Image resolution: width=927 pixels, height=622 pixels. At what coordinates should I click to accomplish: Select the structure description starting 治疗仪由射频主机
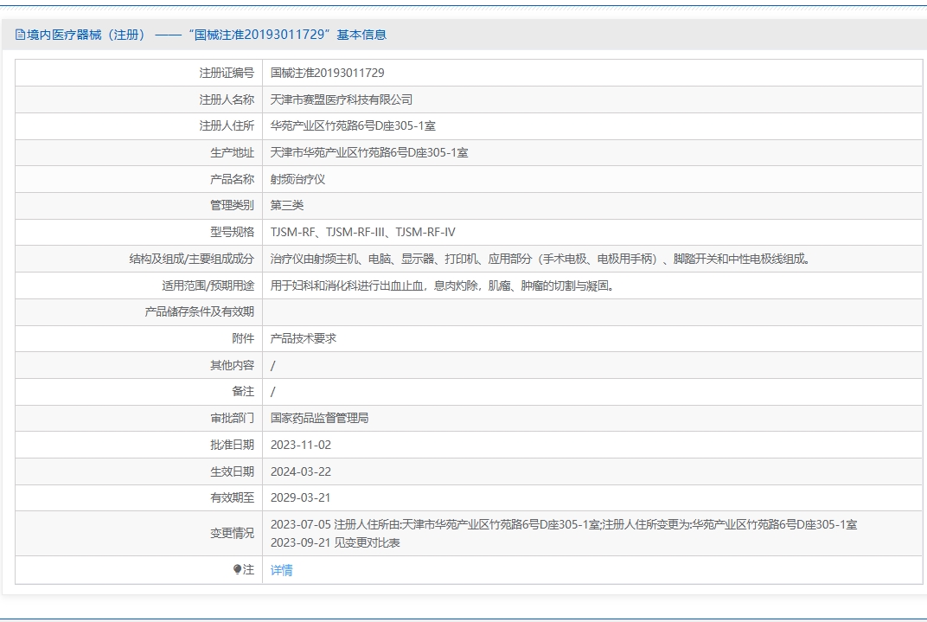tap(540, 259)
